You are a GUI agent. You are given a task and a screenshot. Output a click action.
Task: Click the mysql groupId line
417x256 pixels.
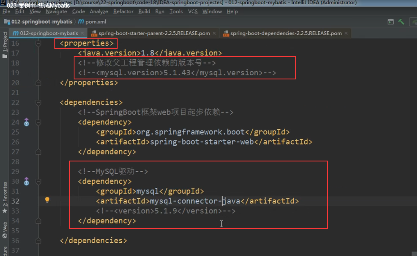point(150,191)
